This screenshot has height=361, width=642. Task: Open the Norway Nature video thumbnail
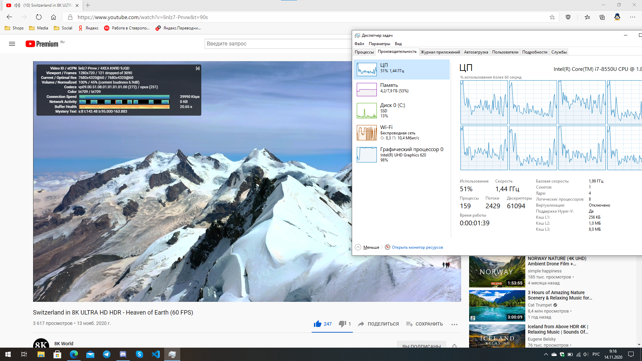[497, 272]
